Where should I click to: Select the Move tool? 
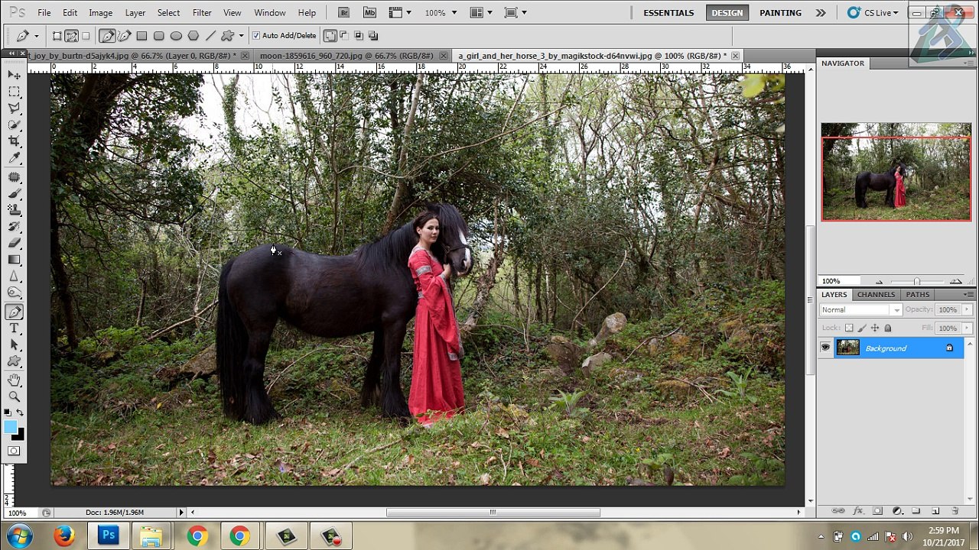(x=14, y=75)
